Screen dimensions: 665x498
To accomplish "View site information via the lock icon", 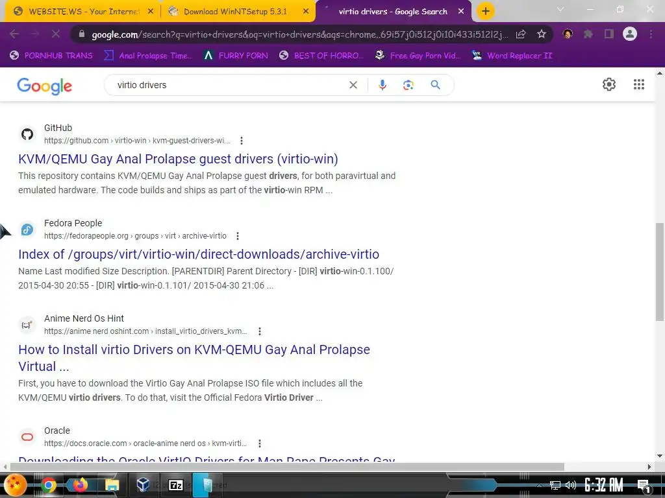I will point(82,34).
